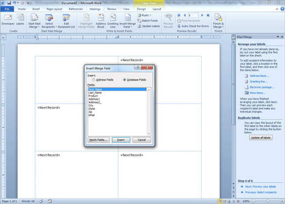The width and height of the screenshot is (285, 204).
Task: Open Word Help question mark icon
Action: (282, 9)
